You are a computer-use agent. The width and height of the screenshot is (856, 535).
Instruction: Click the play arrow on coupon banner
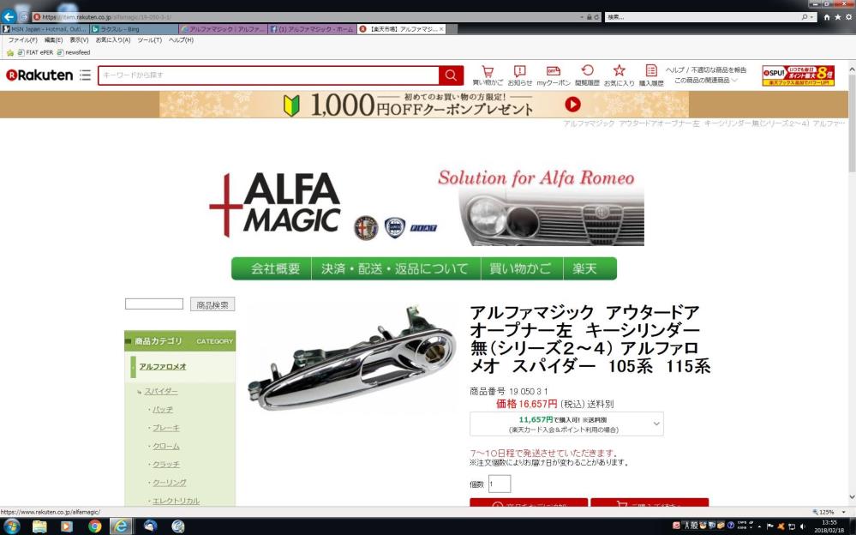(x=572, y=104)
